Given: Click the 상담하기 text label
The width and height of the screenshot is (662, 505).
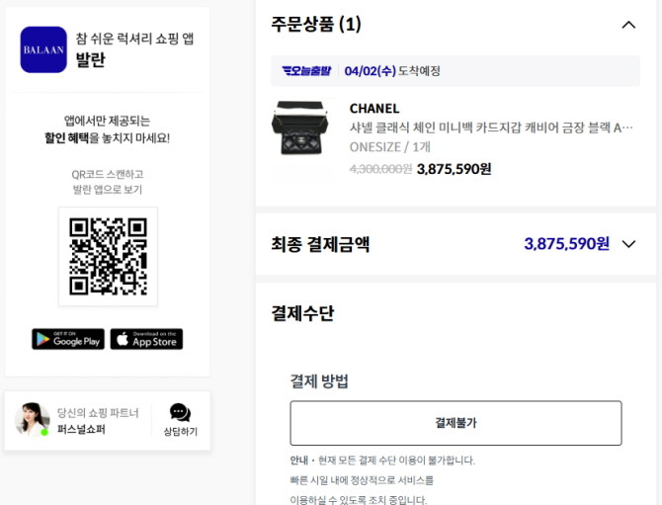Looking at the screenshot, I should [x=180, y=432].
